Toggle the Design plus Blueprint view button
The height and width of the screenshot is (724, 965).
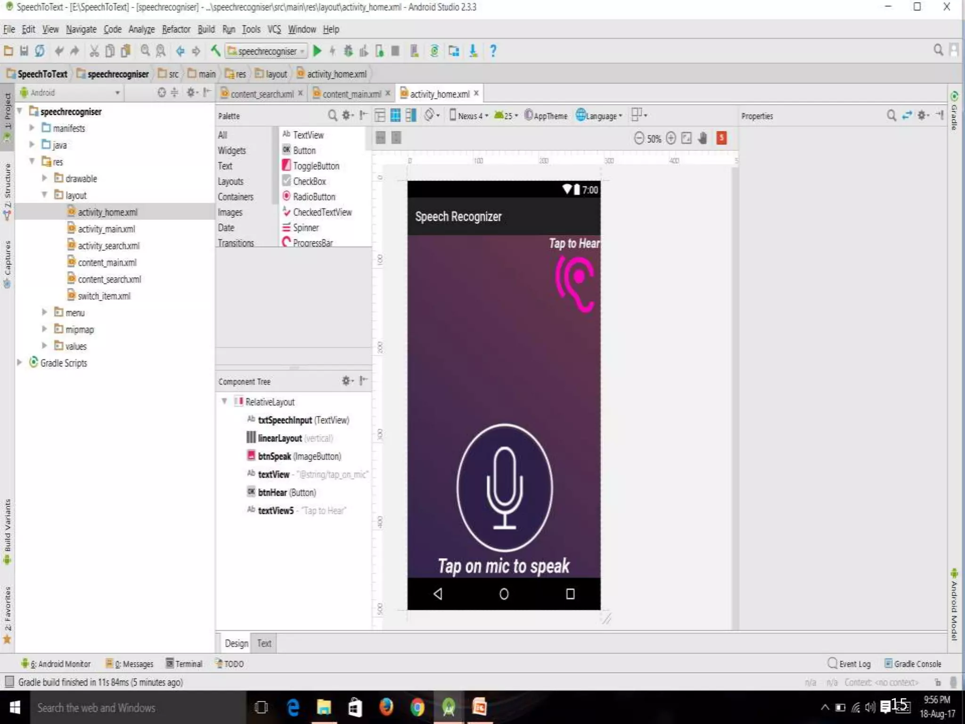pyautogui.click(x=411, y=115)
